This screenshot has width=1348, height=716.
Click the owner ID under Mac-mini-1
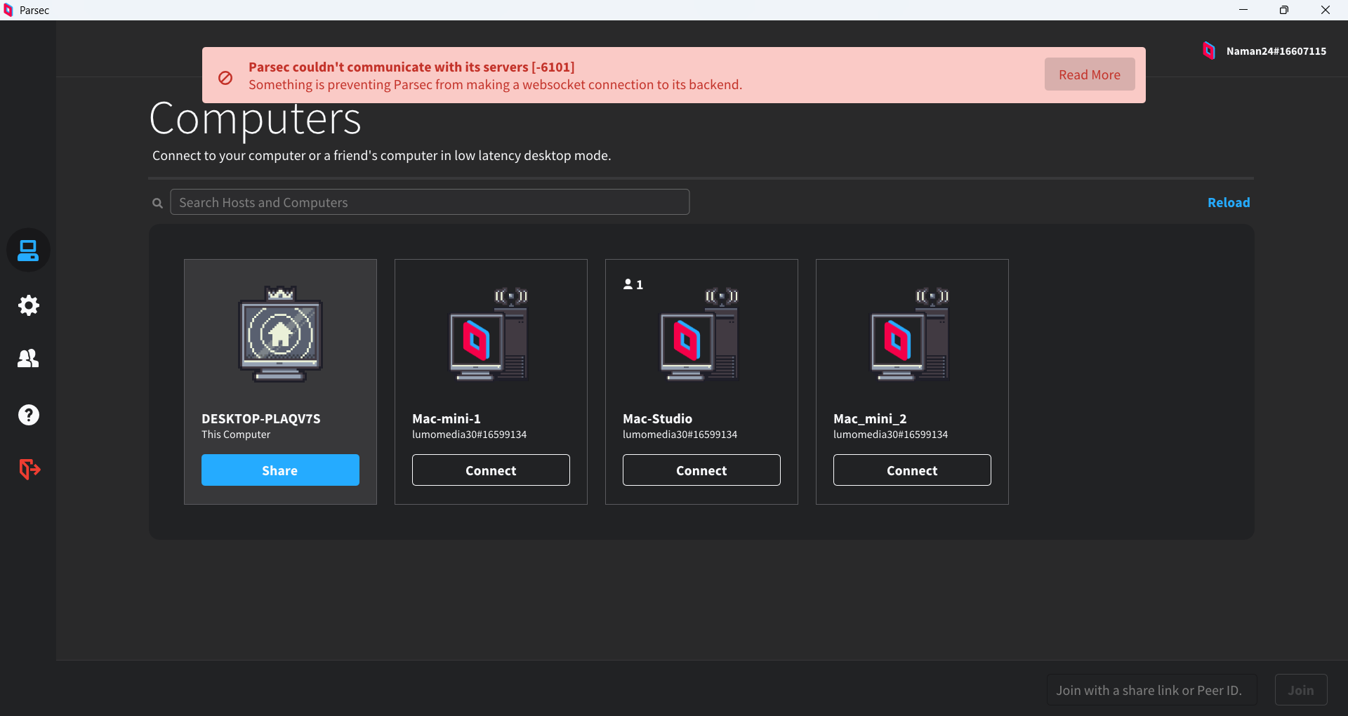pyautogui.click(x=470, y=435)
